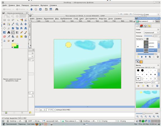Viewport: 162px width, 127px height.
Task: Open the layer mode Нормальный dropdown
Action: point(151,33)
